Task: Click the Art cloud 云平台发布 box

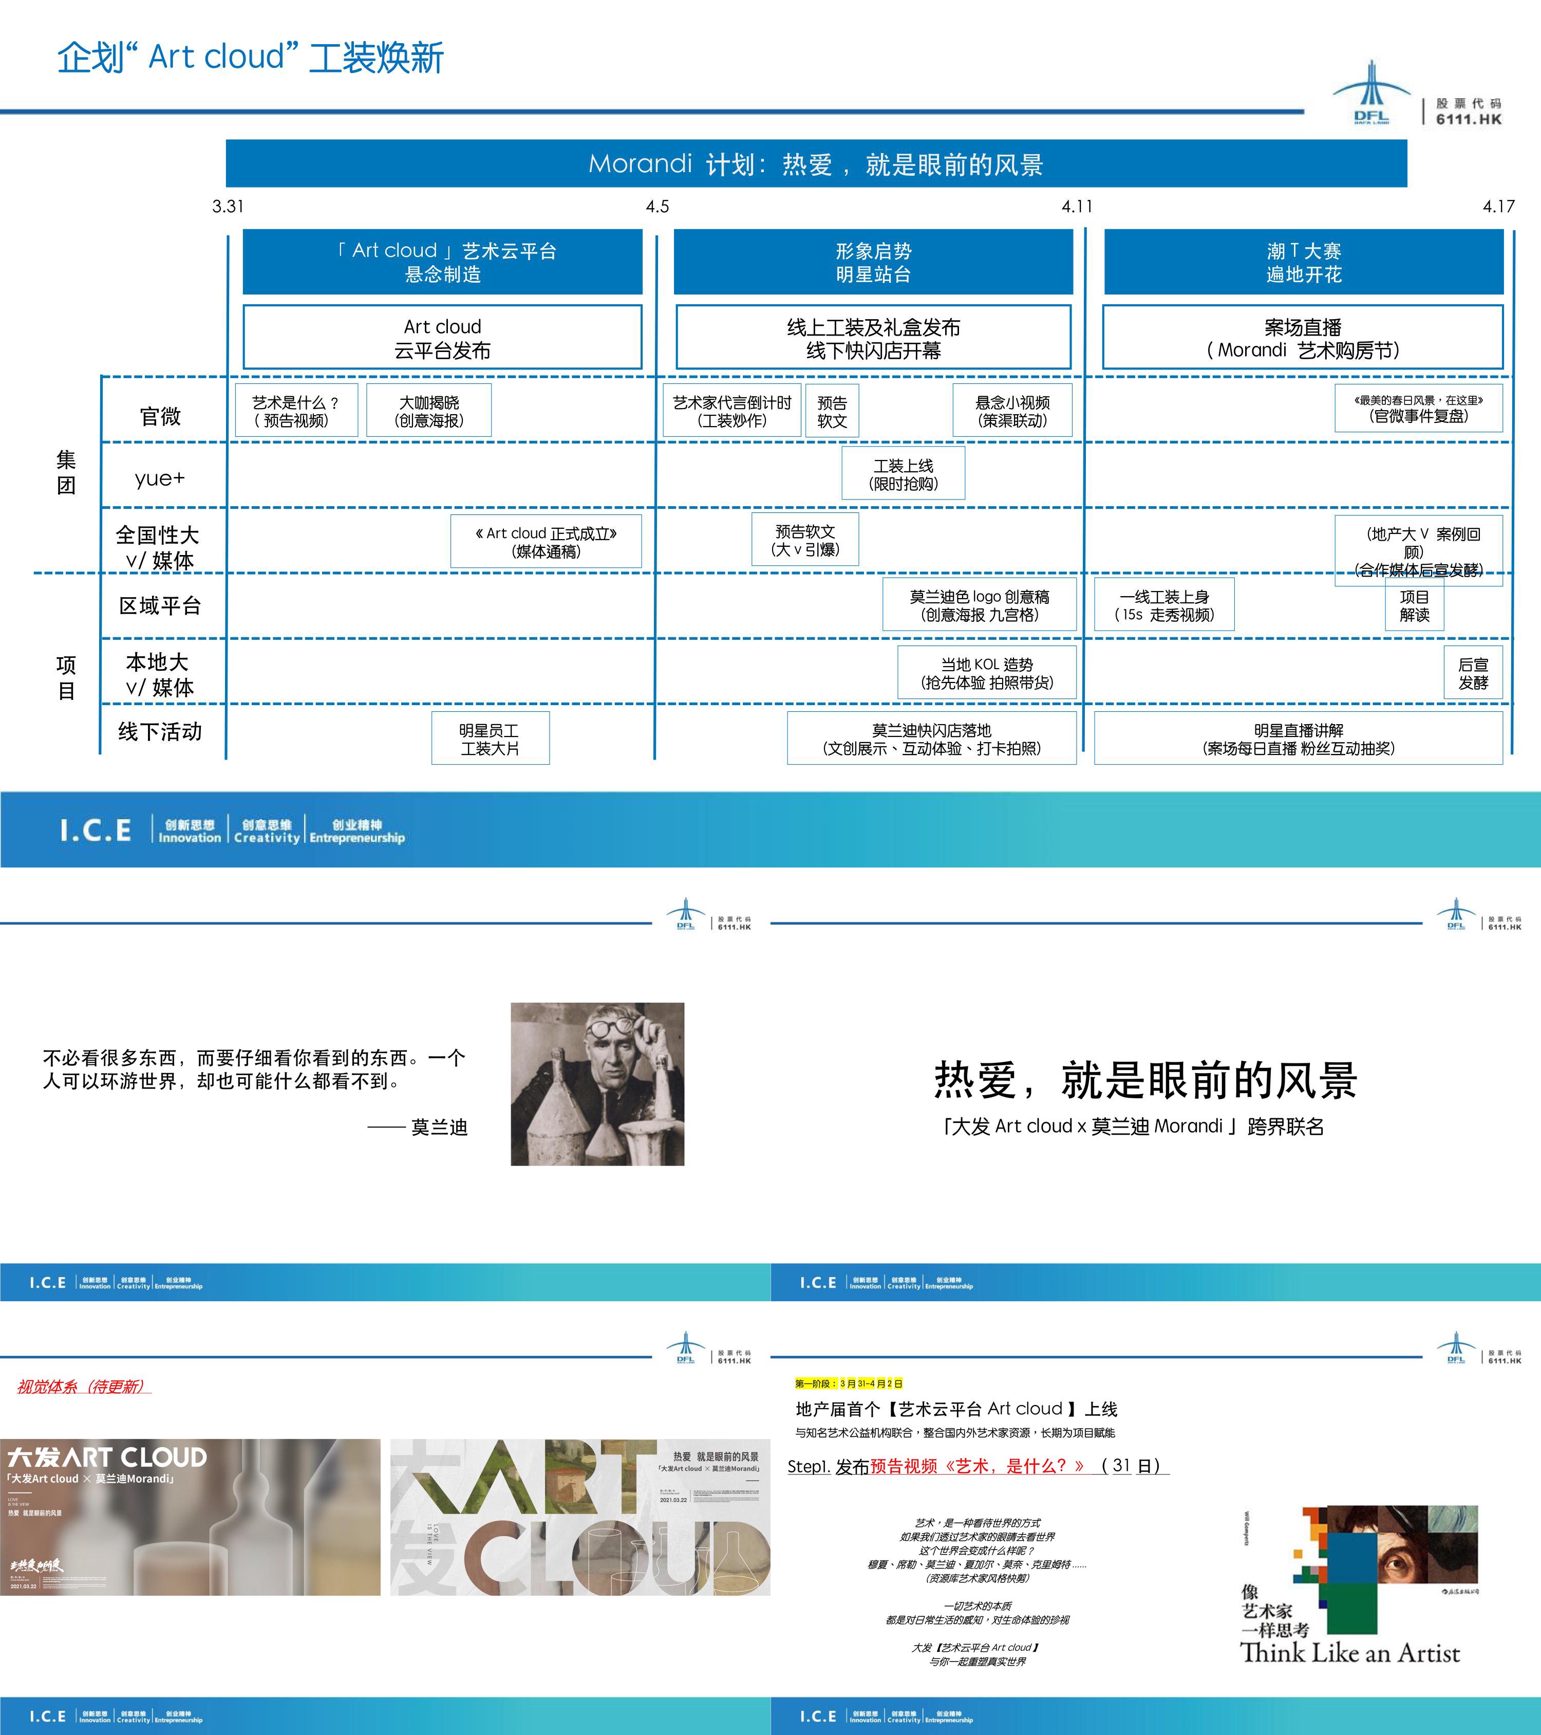Action: coord(443,338)
